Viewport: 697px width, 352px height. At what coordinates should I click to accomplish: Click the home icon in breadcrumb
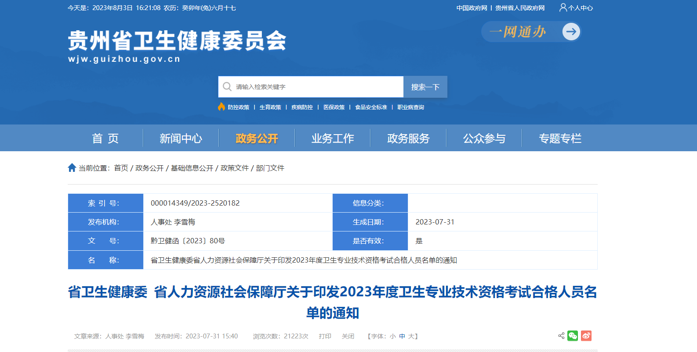[72, 168]
